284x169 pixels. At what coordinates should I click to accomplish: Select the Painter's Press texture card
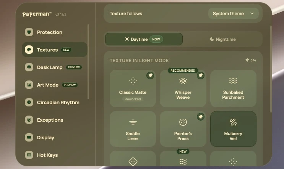[183, 129]
